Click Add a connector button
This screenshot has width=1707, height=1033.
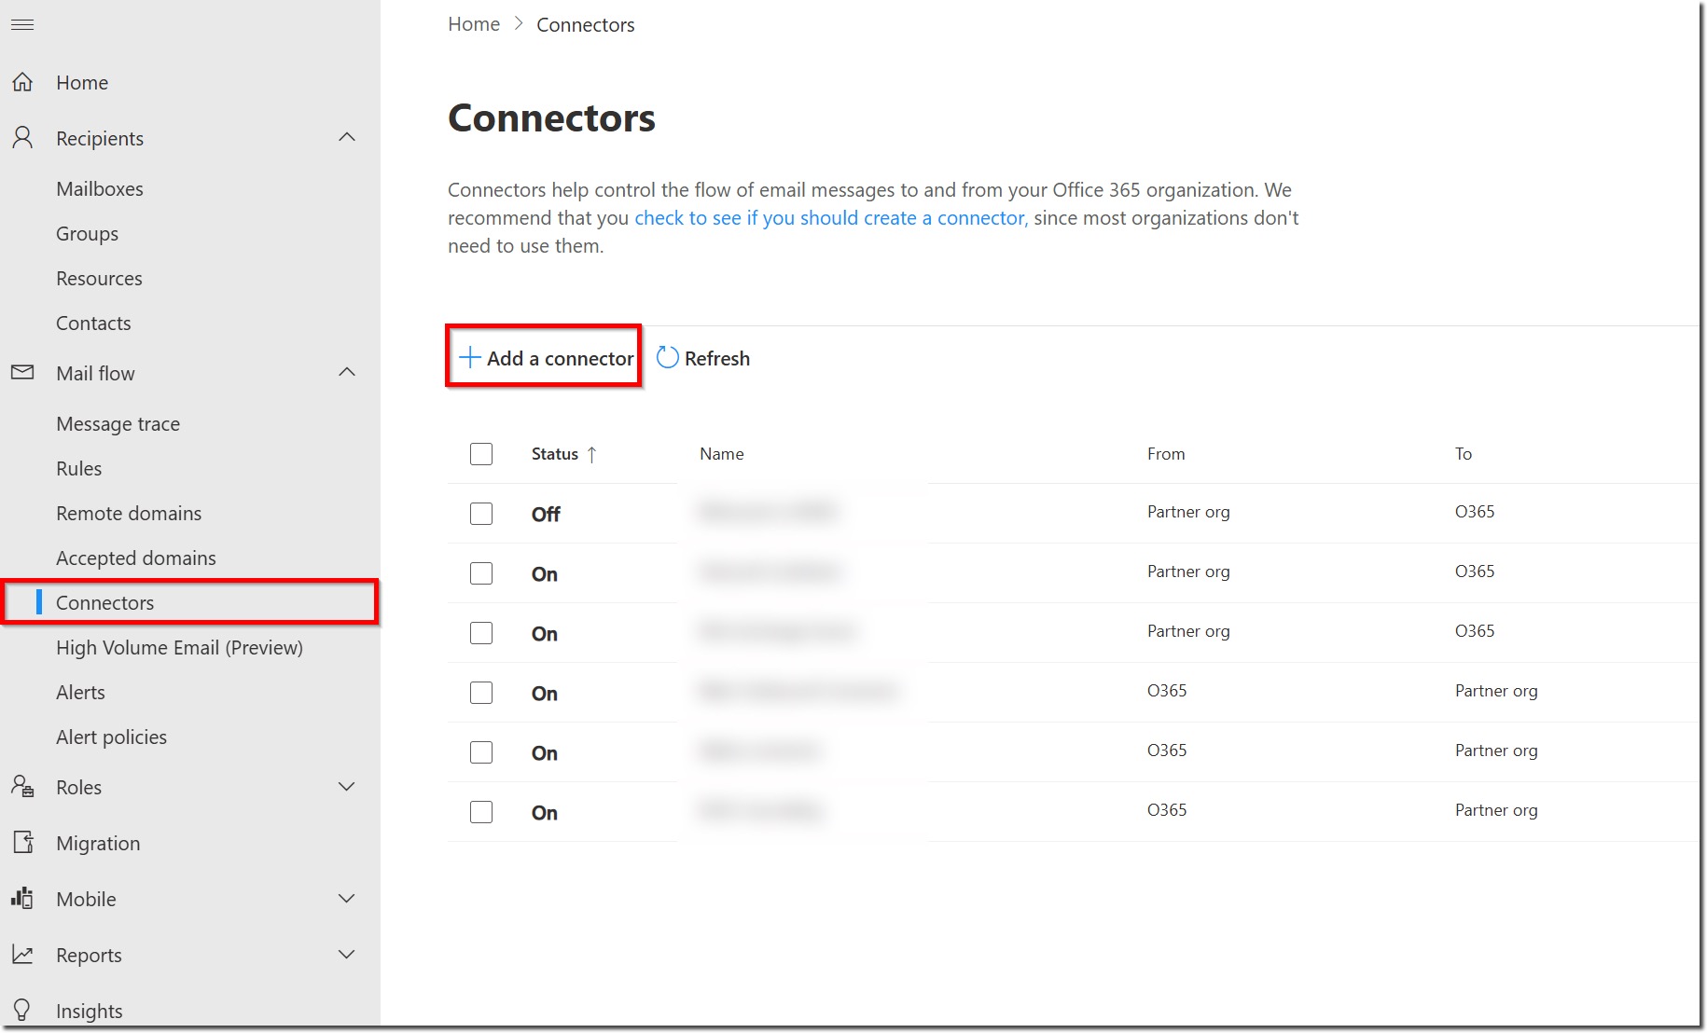pos(545,358)
